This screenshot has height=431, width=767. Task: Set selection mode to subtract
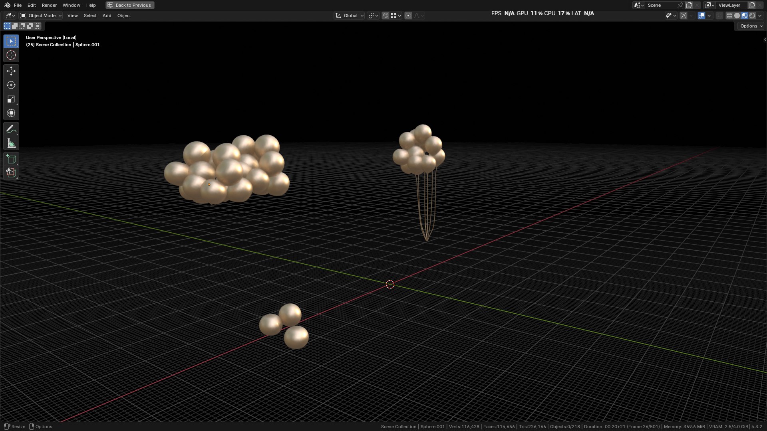pos(22,26)
